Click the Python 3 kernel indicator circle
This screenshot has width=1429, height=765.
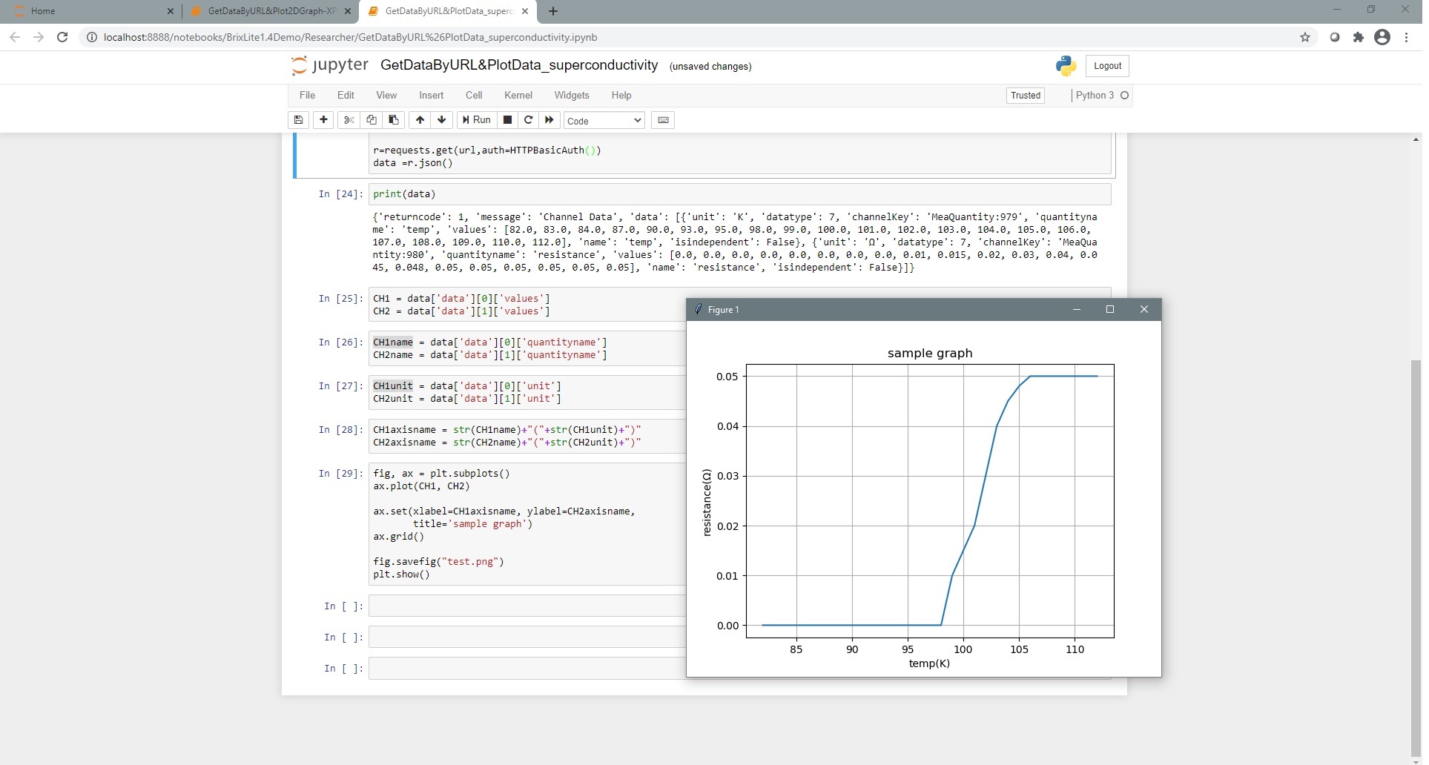pos(1124,95)
